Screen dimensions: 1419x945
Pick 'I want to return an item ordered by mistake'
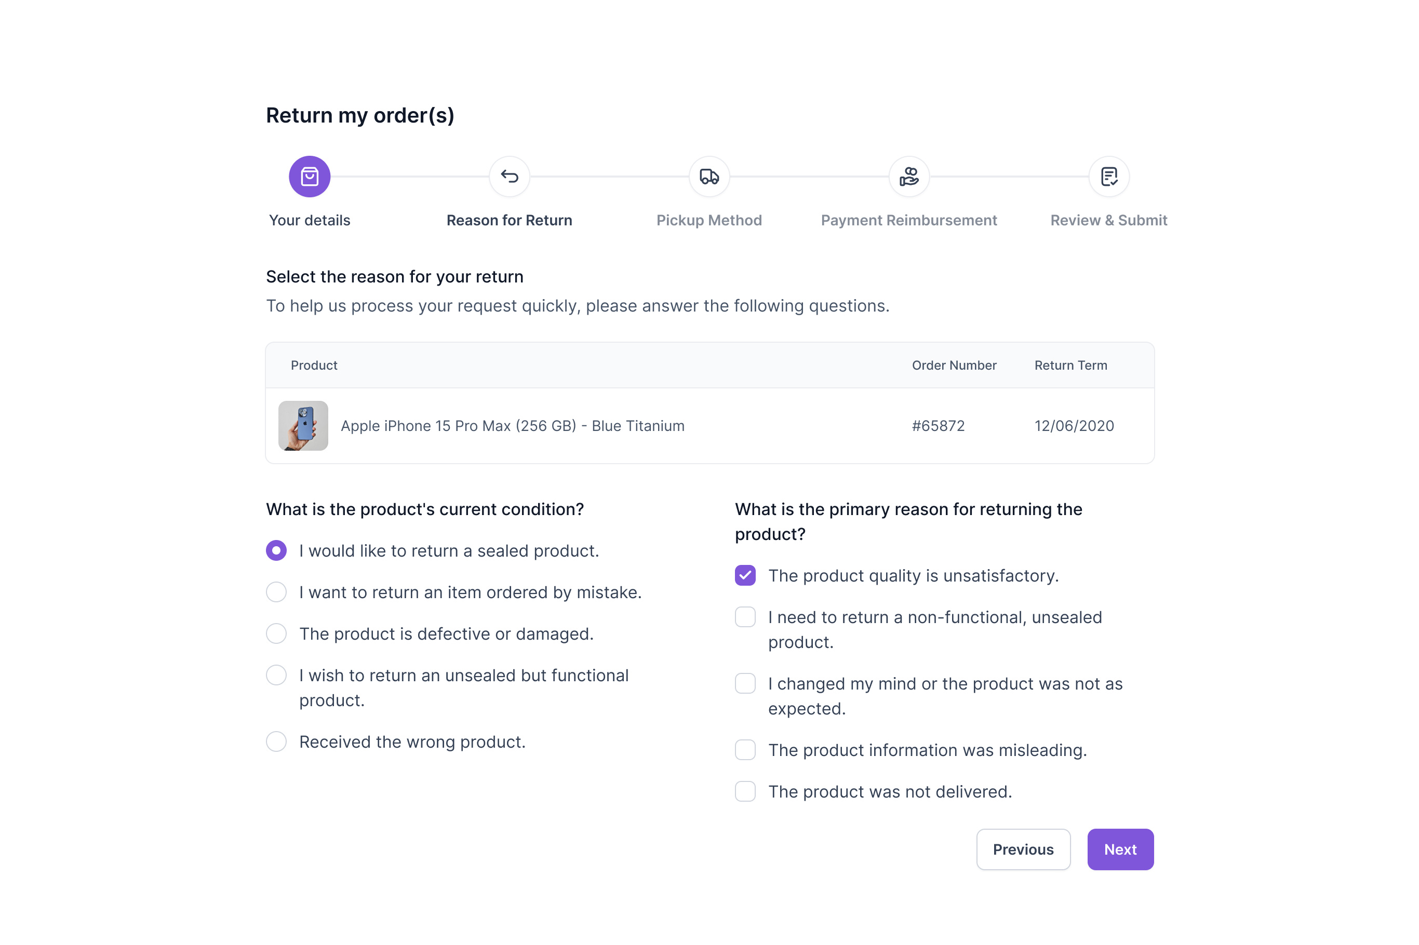[277, 592]
